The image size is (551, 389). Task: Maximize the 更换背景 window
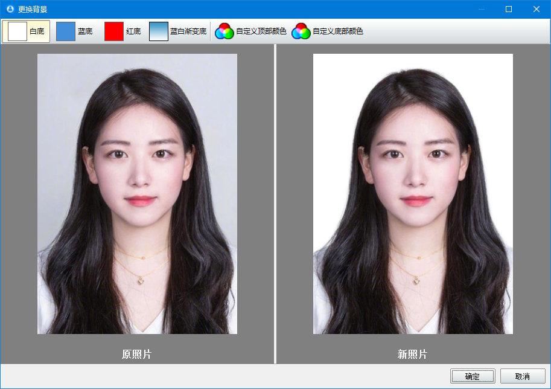[509, 9]
